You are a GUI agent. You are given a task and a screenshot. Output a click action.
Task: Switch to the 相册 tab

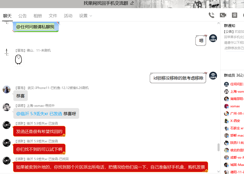click(x=38, y=16)
